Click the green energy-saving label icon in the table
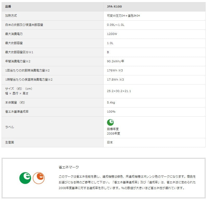 [111, 123]
